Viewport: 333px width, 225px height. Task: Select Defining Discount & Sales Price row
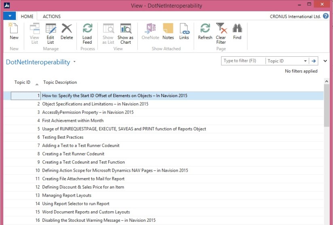164,187
